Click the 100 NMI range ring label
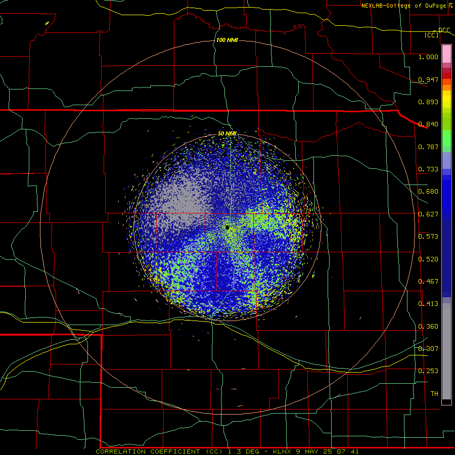This screenshot has width=455, height=455. tap(227, 40)
